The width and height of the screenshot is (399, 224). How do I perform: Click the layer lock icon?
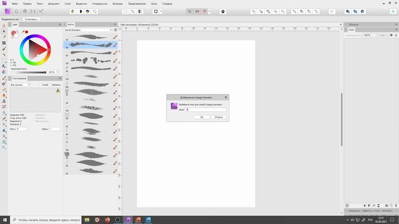click(x=396, y=35)
